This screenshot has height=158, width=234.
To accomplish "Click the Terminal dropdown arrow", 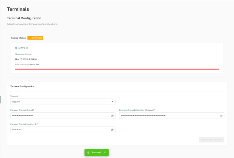I will (112, 101).
